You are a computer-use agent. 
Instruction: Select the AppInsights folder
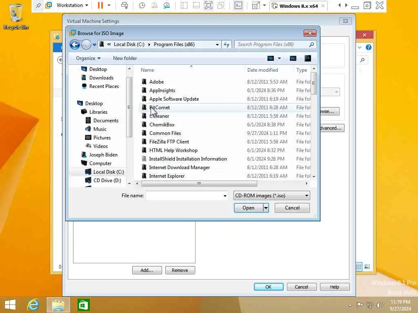pyautogui.click(x=162, y=90)
